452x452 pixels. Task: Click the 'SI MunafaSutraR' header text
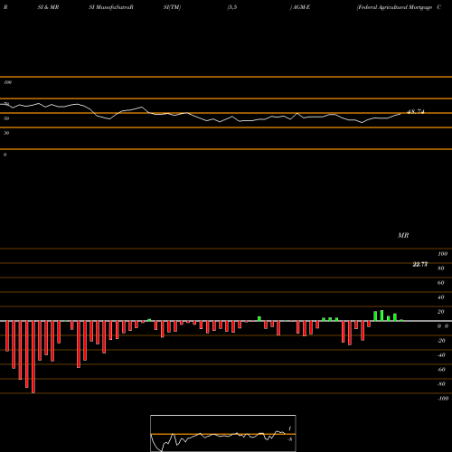(x=111, y=7)
